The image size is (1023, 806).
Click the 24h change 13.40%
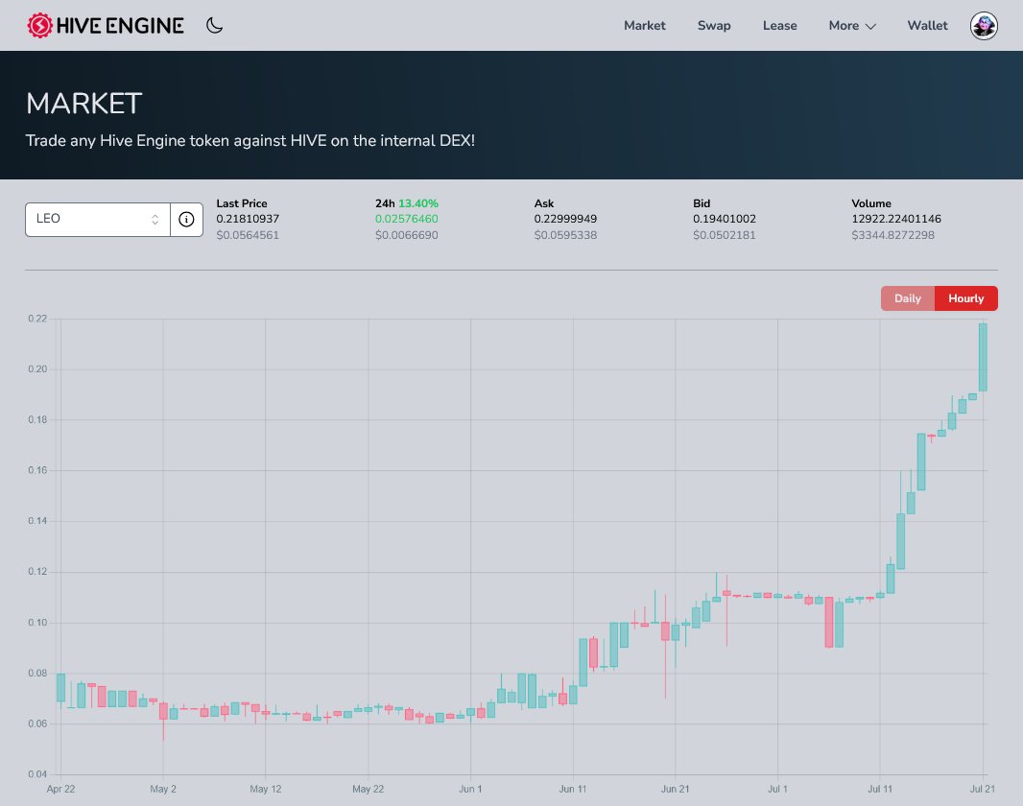[x=418, y=203]
